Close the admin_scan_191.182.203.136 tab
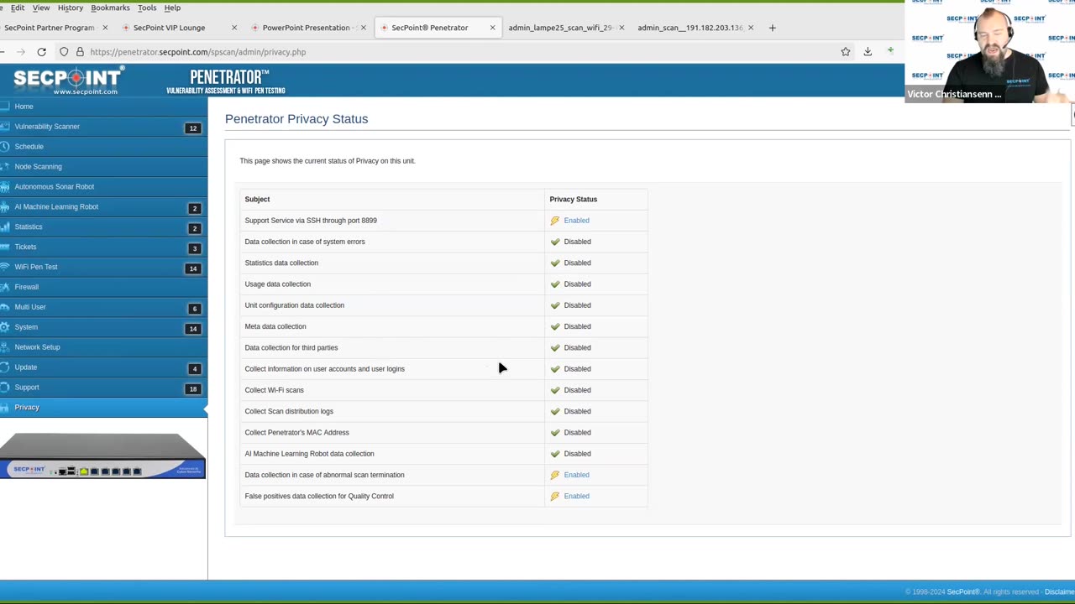1075x604 pixels. 750,28
